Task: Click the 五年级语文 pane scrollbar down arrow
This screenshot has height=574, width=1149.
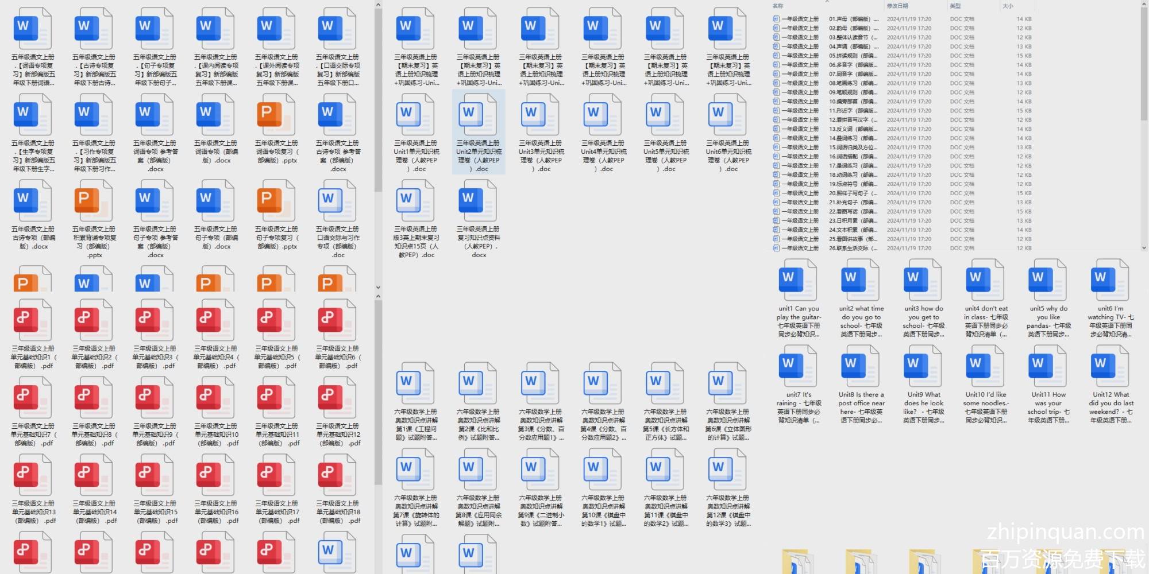Action: 378,287
